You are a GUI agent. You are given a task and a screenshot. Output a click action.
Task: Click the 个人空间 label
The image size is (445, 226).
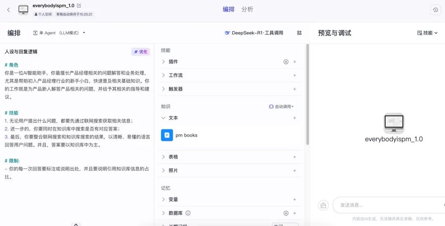43,14
